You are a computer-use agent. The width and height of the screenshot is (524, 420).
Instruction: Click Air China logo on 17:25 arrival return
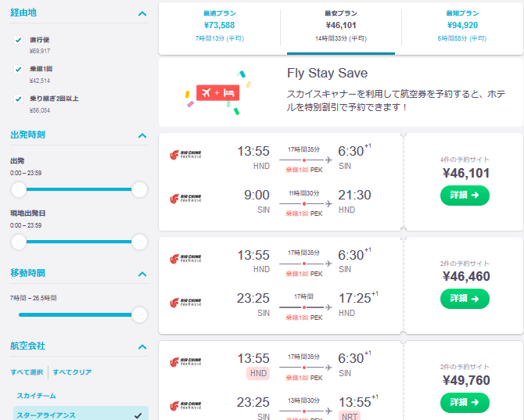185,302
